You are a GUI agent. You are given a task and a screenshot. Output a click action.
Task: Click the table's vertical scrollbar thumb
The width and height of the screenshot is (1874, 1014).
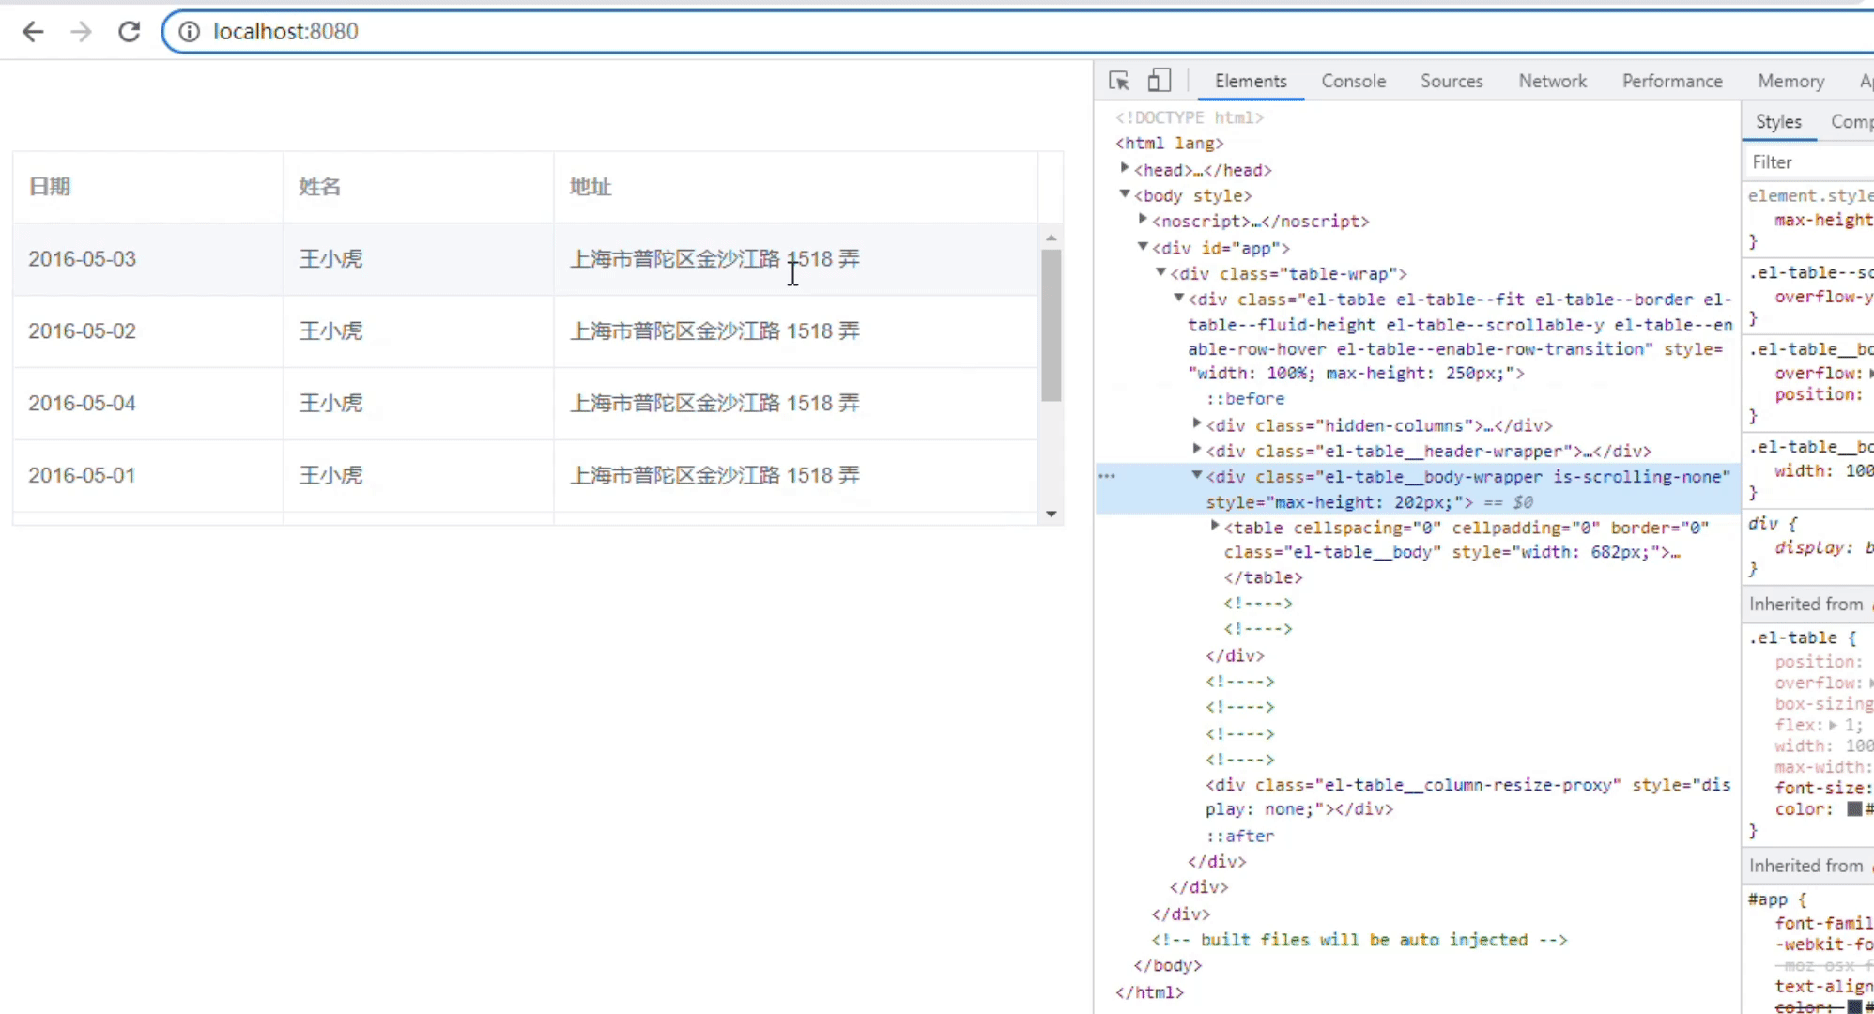coord(1051,324)
